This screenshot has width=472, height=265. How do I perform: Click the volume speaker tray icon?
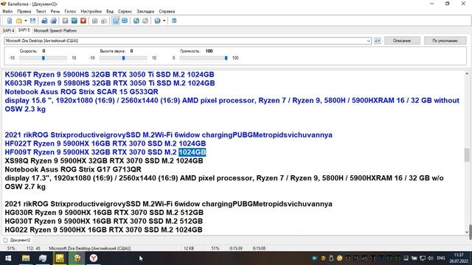tap(431, 258)
